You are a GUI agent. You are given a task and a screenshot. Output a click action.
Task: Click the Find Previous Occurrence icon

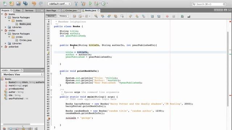[x=103, y=16]
